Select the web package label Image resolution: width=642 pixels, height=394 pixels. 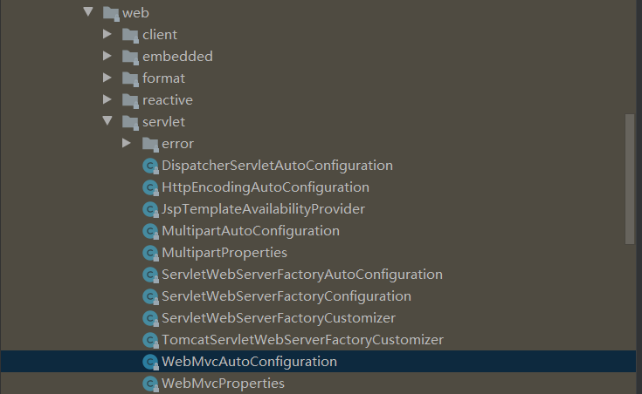point(135,13)
